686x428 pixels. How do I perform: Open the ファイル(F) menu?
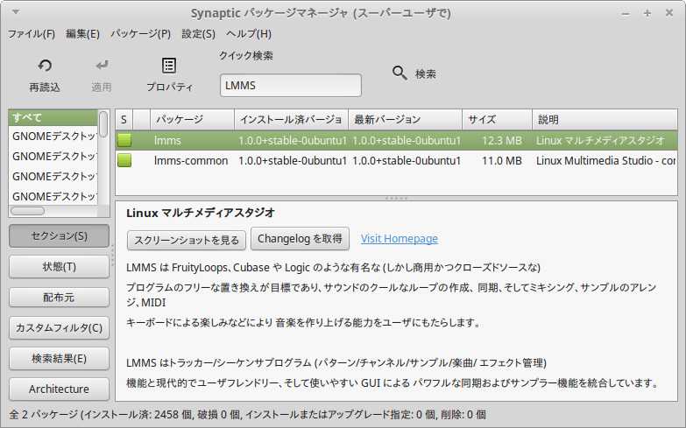32,33
